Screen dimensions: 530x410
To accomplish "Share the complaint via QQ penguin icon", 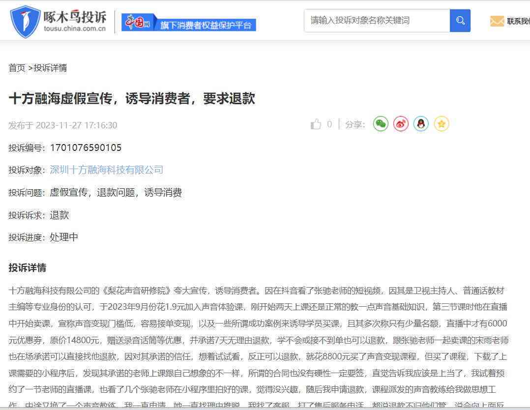I will pyautogui.click(x=421, y=124).
